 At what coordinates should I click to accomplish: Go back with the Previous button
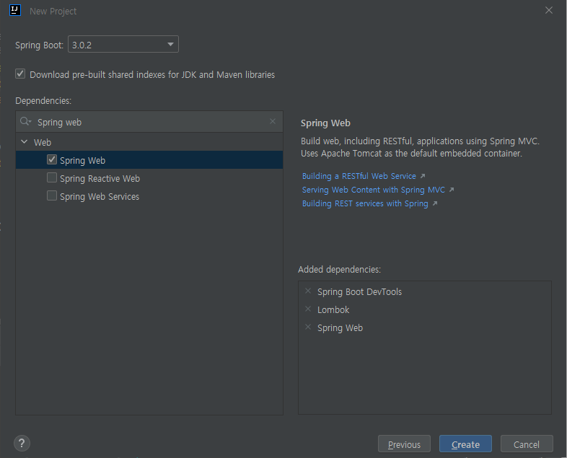(x=404, y=444)
